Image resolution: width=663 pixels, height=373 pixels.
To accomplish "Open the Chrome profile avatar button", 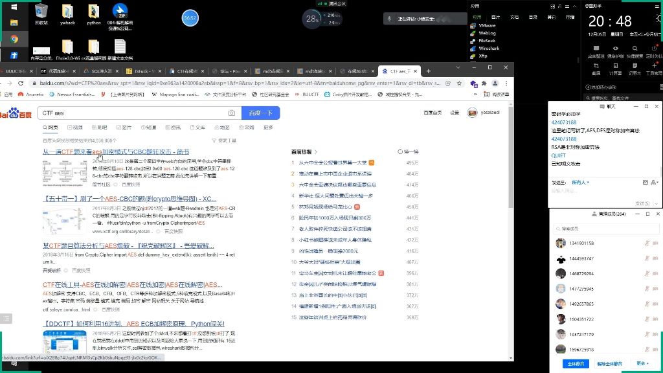I will 495,84.
